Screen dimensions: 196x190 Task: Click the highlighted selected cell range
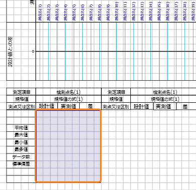click(x=68, y=146)
